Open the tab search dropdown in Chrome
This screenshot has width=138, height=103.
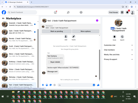tap(2, 2)
